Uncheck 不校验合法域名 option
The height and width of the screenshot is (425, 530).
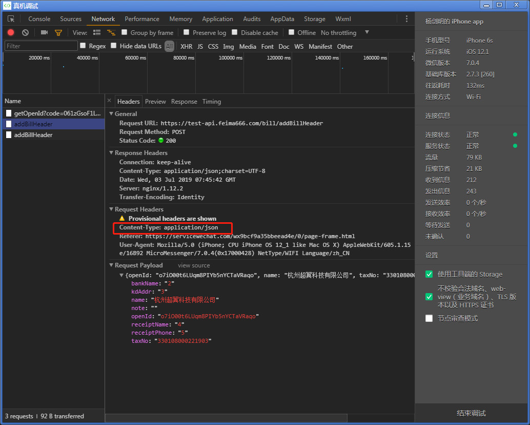tap(429, 297)
